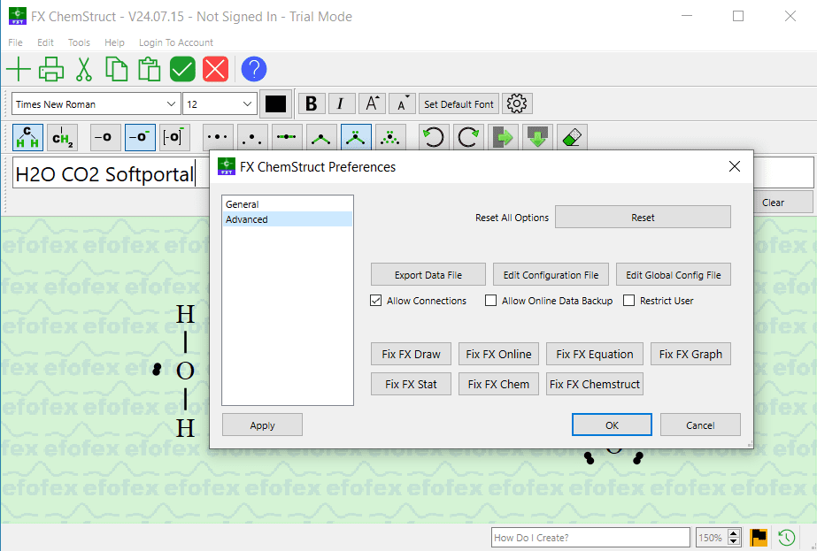Open the File menu
The height and width of the screenshot is (551, 817).
15,42
